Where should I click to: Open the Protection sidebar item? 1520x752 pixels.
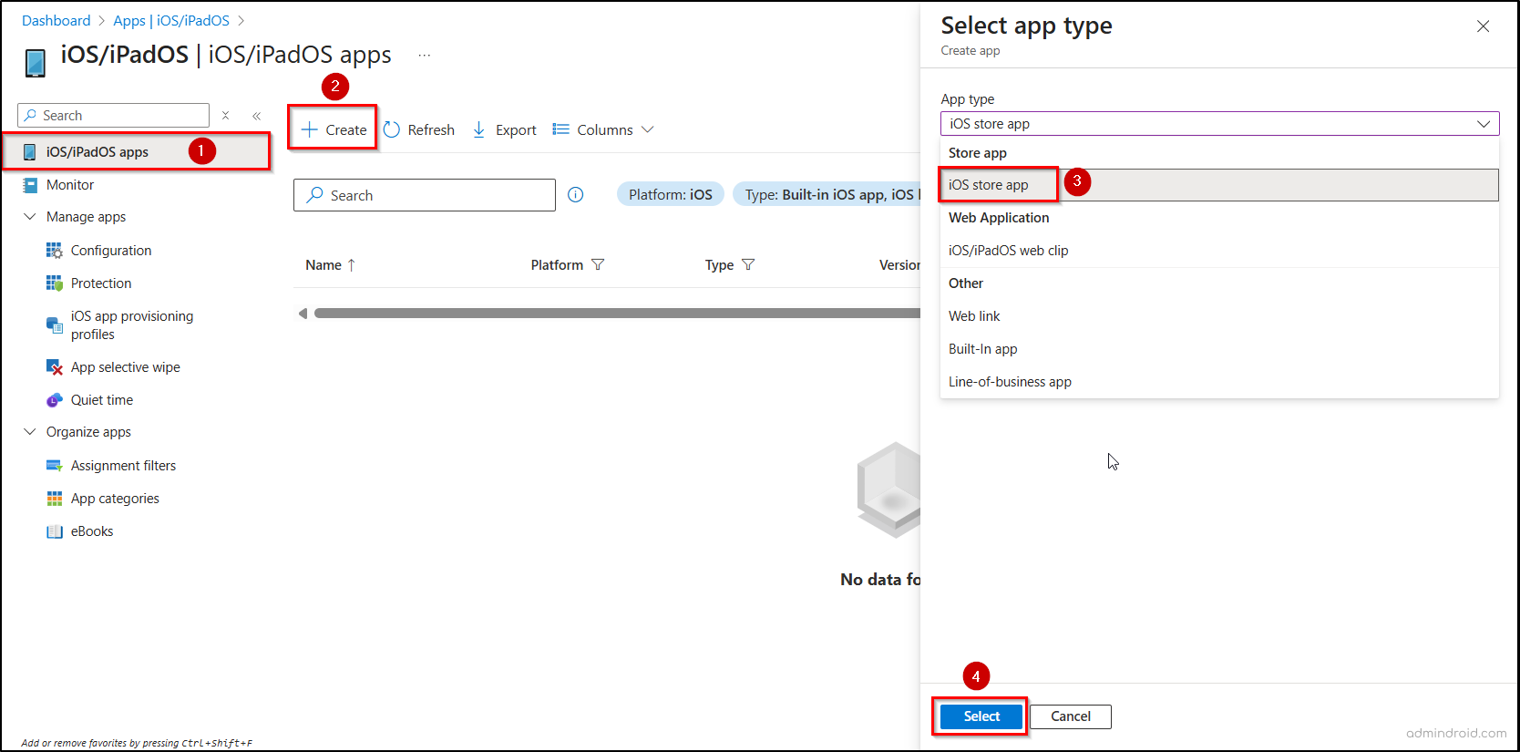pos(100,283)
